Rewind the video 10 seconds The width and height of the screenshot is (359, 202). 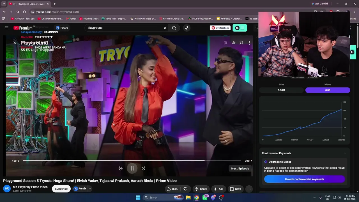click(121, 168)
